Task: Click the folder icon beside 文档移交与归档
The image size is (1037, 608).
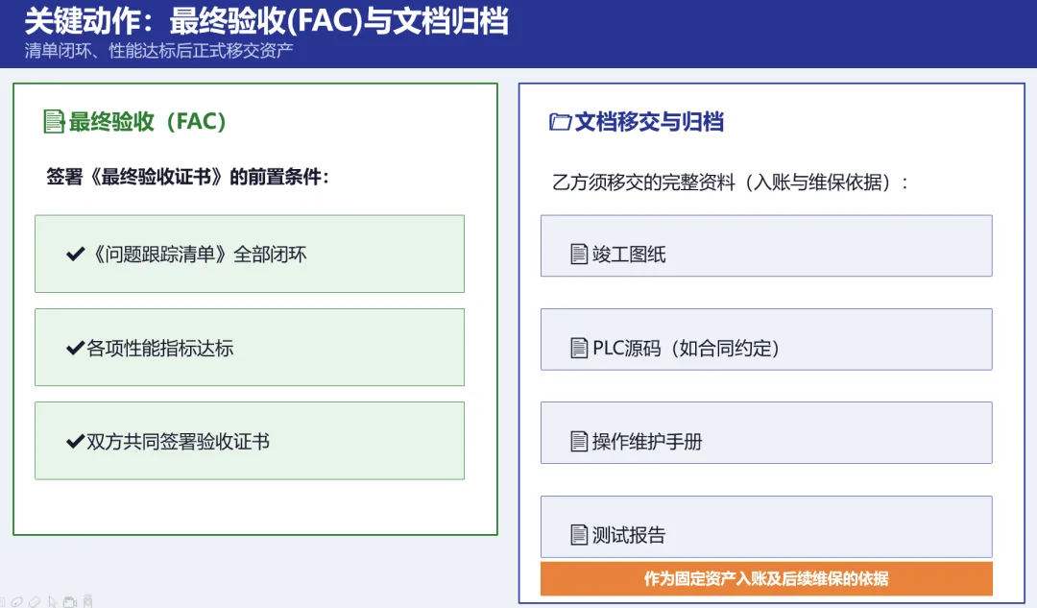Action: point(560,122)
